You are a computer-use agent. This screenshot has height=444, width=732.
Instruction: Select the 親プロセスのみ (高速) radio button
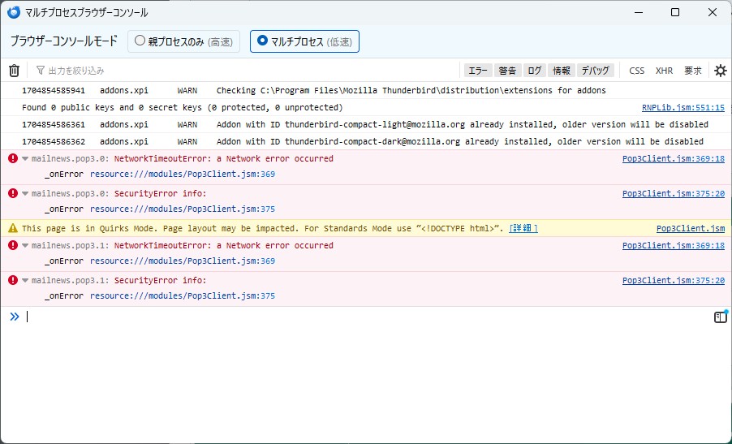click(x=140, y=41)
